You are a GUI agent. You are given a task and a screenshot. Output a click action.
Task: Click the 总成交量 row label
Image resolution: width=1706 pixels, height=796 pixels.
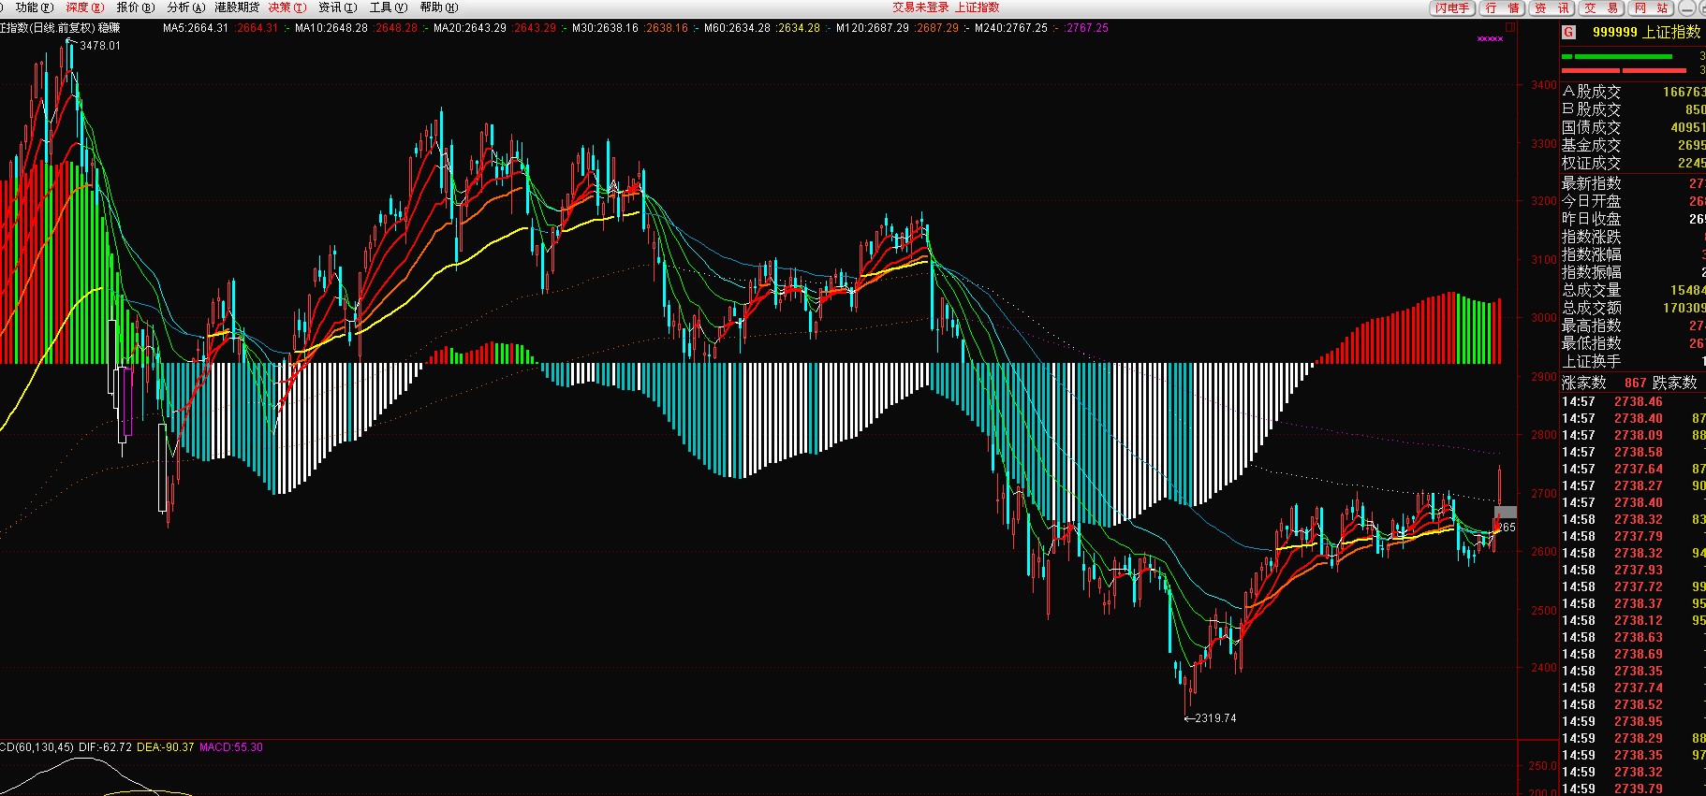tap(1591, 290)
